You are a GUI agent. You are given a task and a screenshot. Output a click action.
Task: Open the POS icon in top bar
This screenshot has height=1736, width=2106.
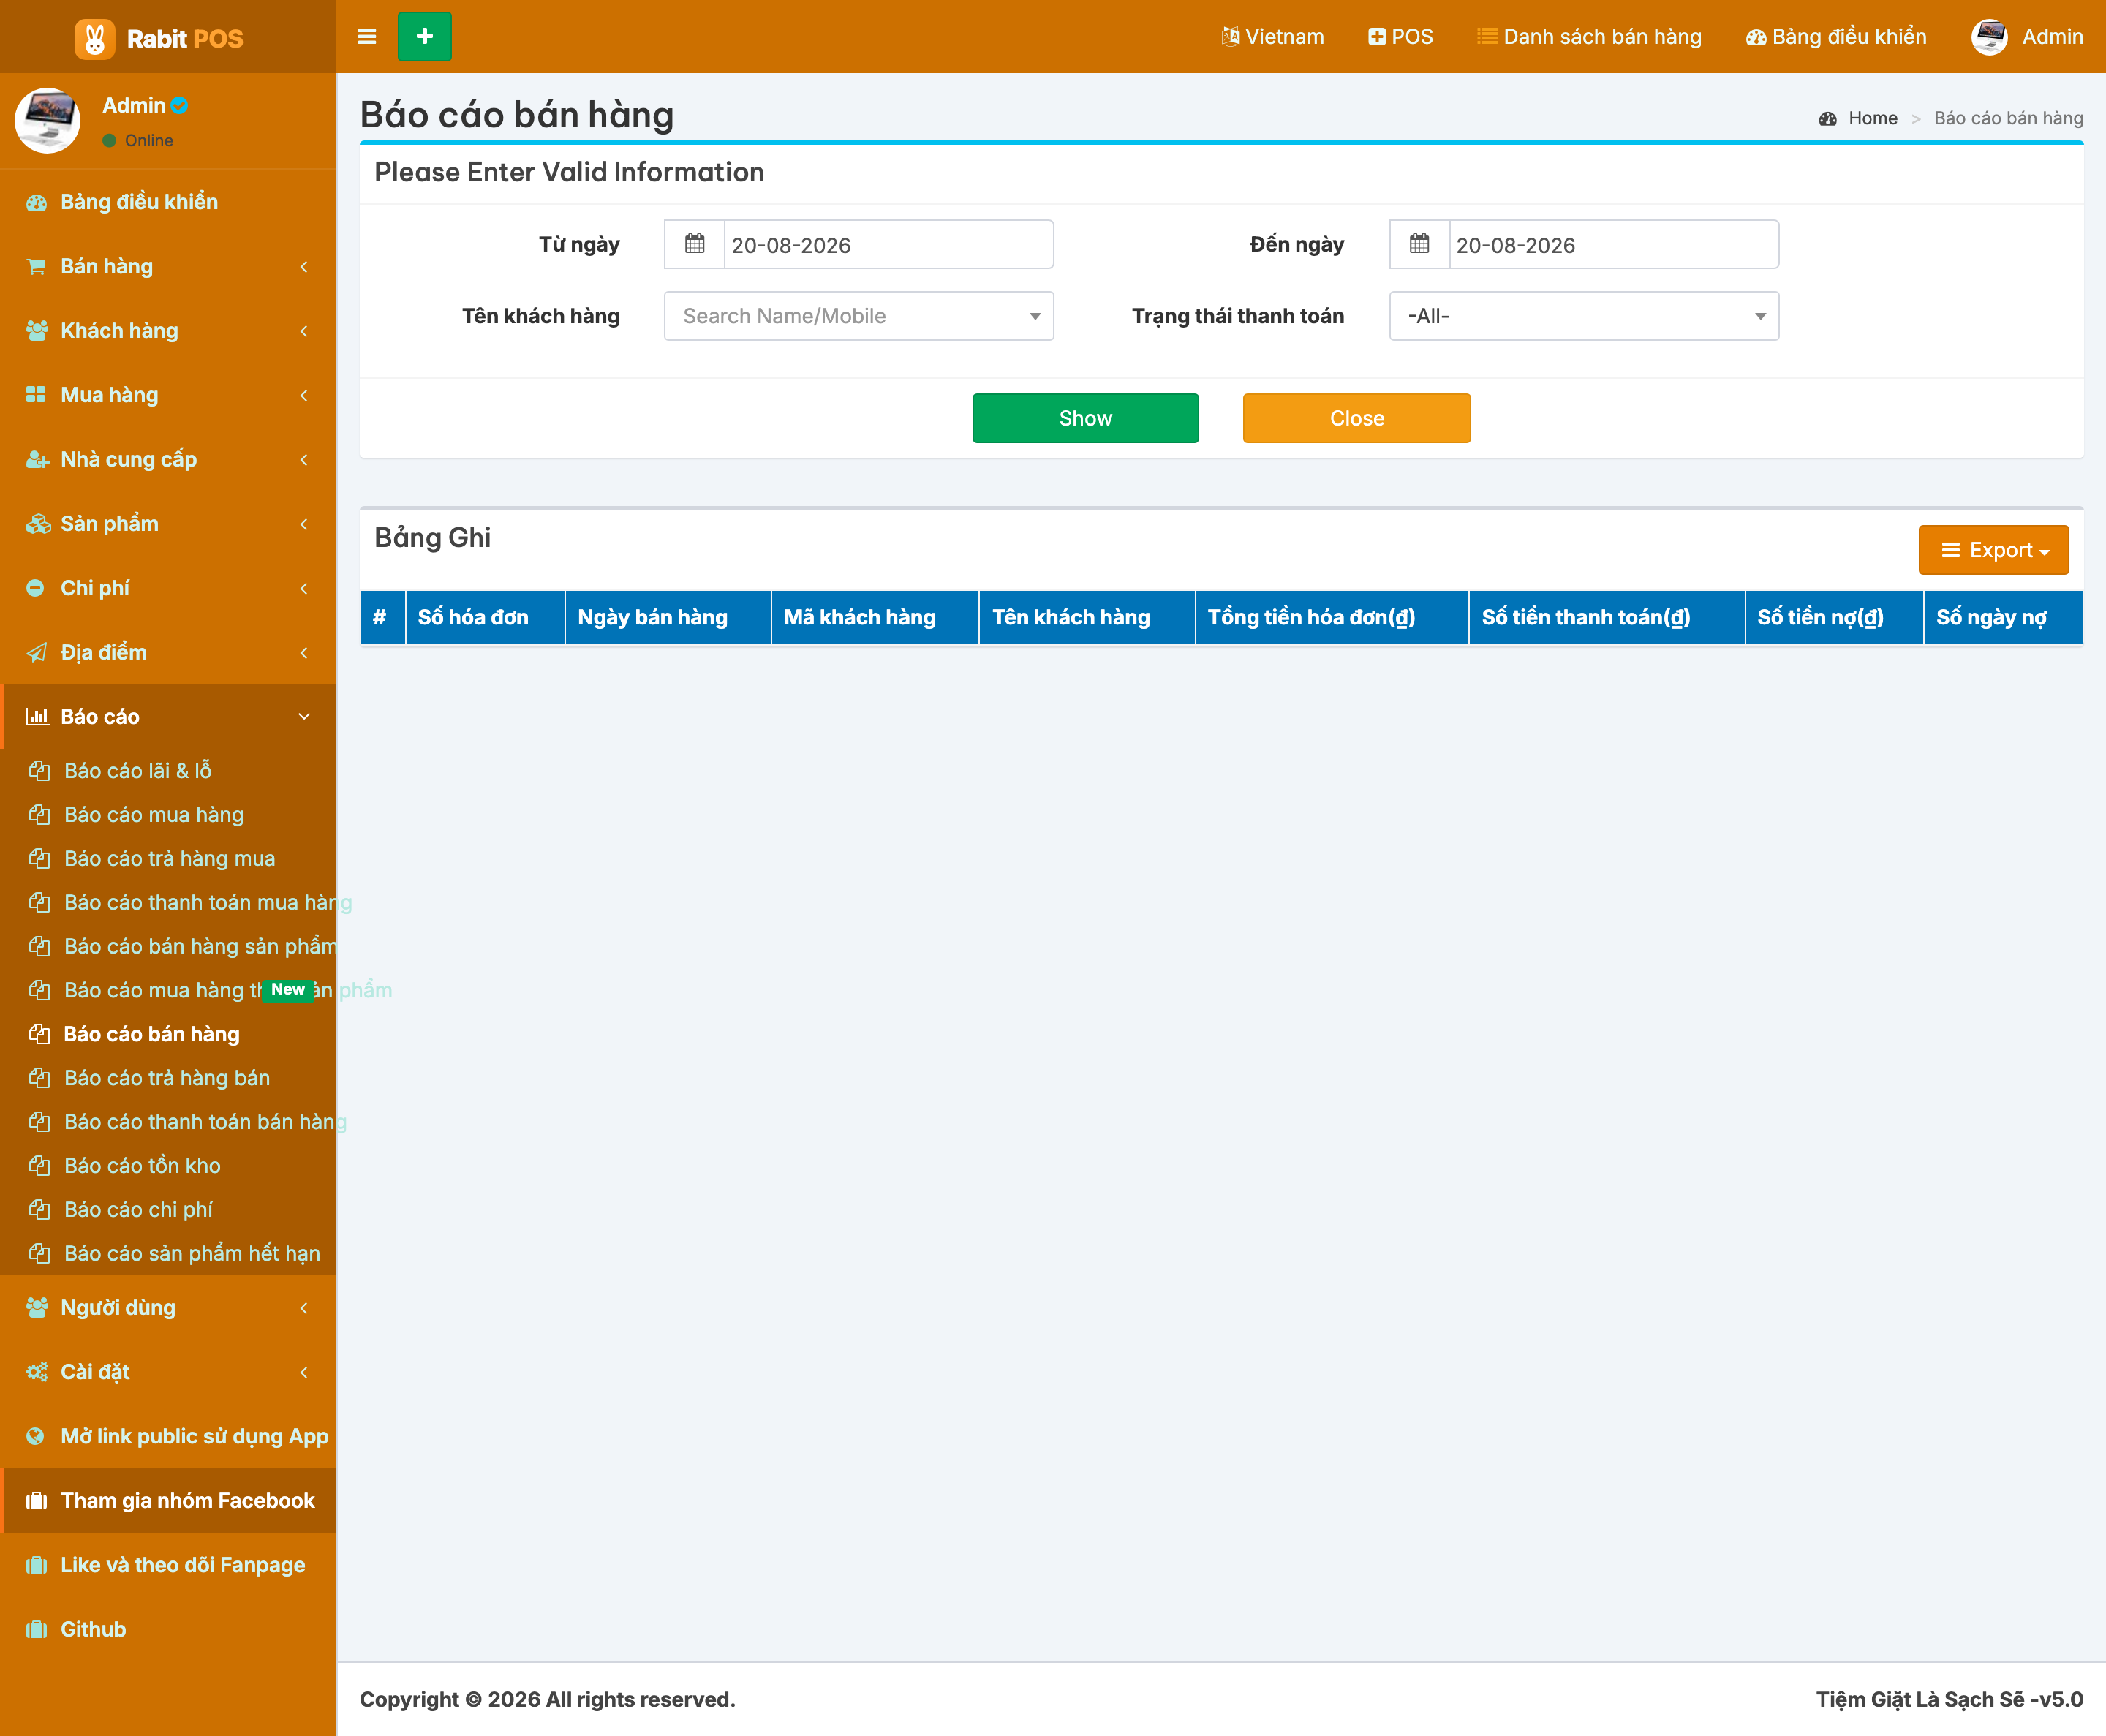1377,37
